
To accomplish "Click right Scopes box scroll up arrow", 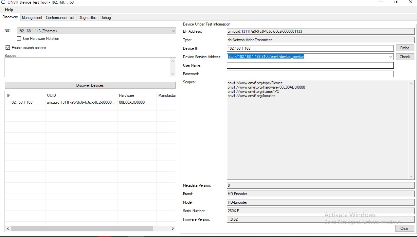I will (x=411, y=83).
